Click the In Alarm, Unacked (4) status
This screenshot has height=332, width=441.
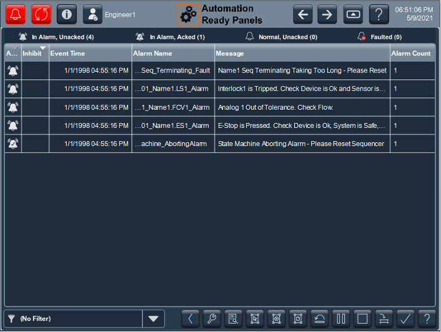56,37
